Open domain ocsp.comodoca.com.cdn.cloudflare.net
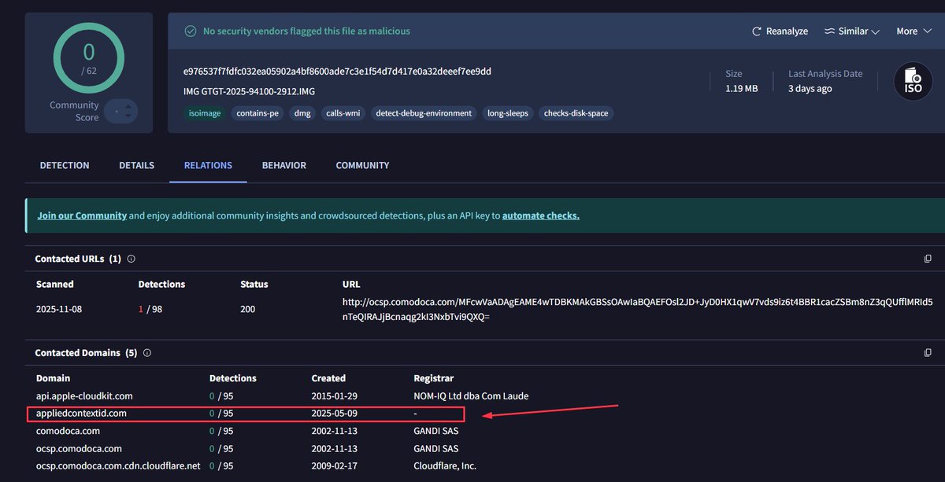This screenshot has height=482, width=945. click(x=118, y=465)
